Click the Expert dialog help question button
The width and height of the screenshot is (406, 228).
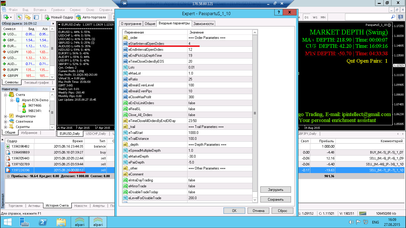278,12
